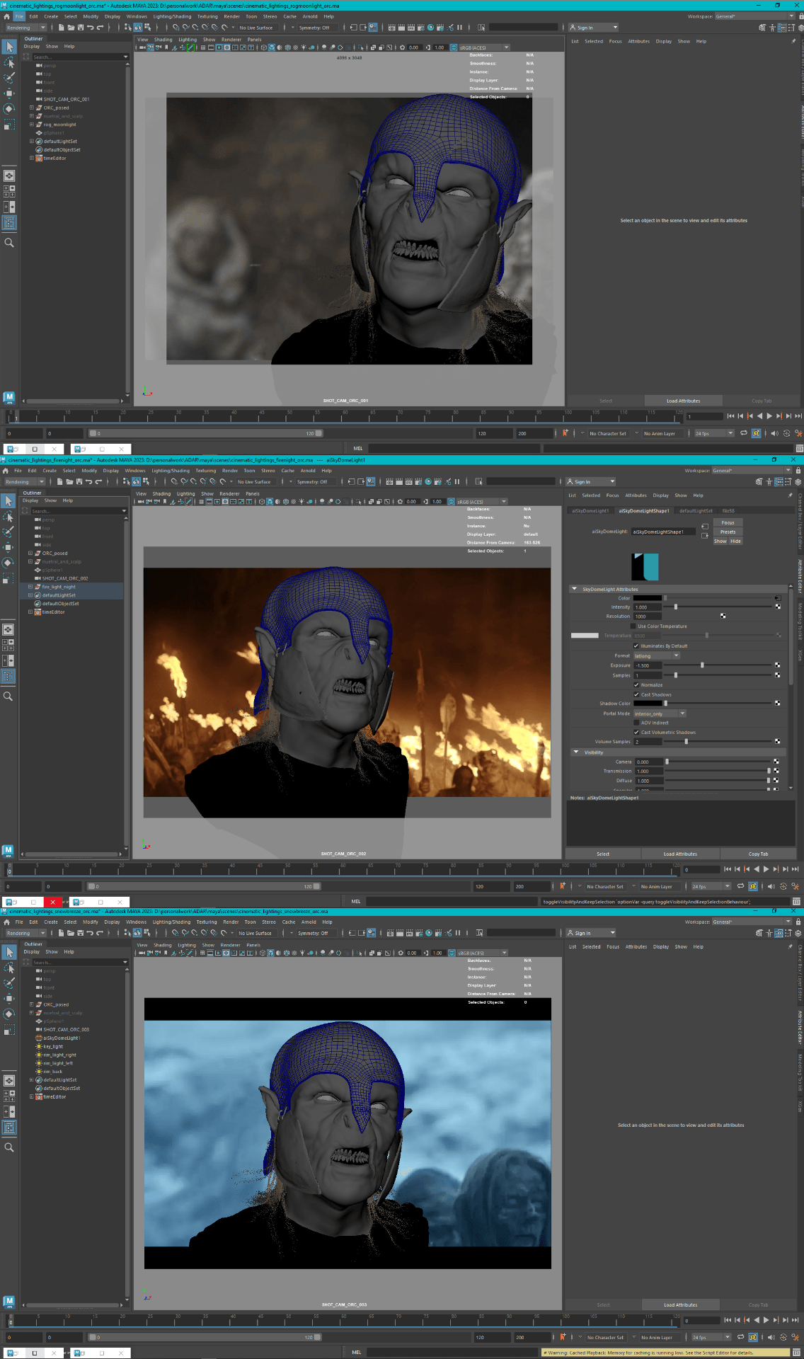
Task: Expand ORC_posed node in firenight Outliner
Action: pos(30,554)
